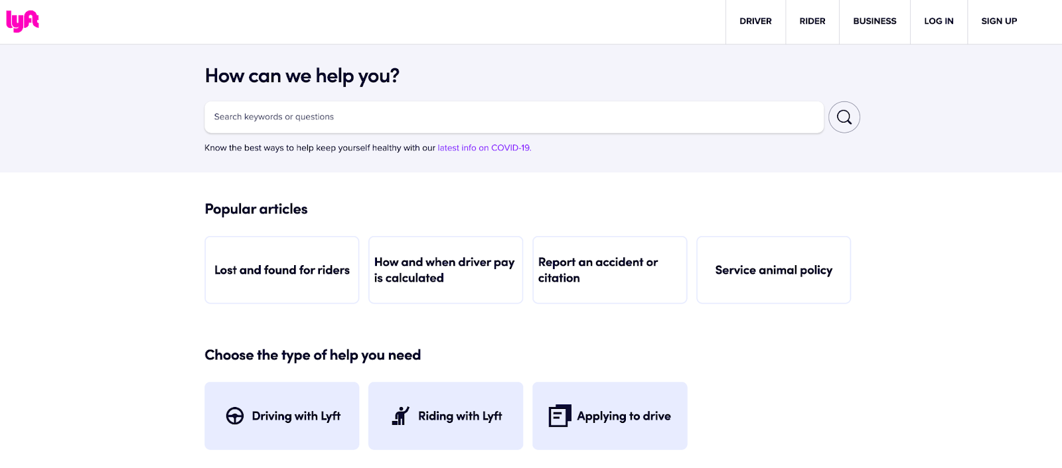Image resolution: width=1062 pixels, height=468 pixels.
Task: Click the LOG IN link
Action: (939, 21)
